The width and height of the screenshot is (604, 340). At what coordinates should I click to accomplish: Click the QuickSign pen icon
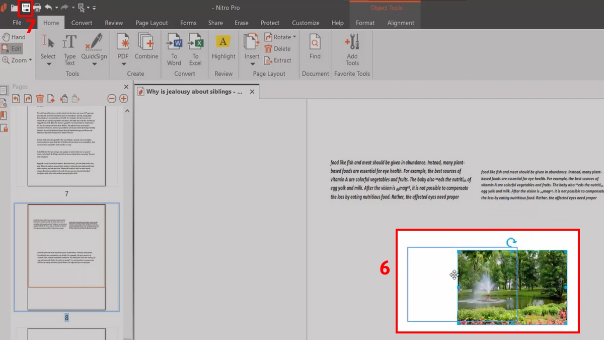(94, 42)
